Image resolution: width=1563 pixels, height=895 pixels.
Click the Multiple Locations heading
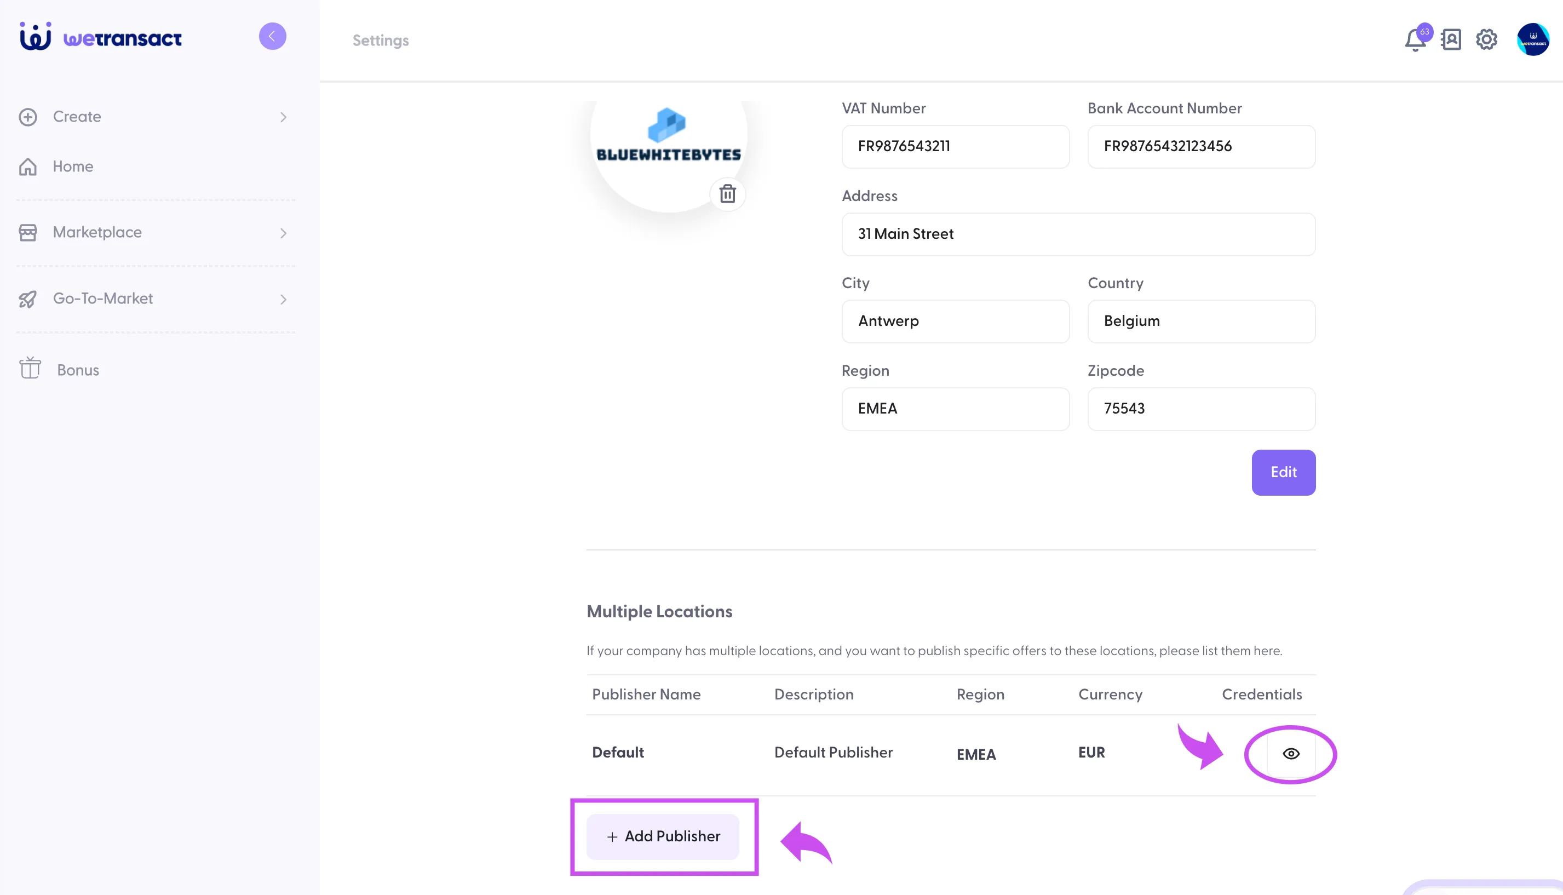point(659,612)
